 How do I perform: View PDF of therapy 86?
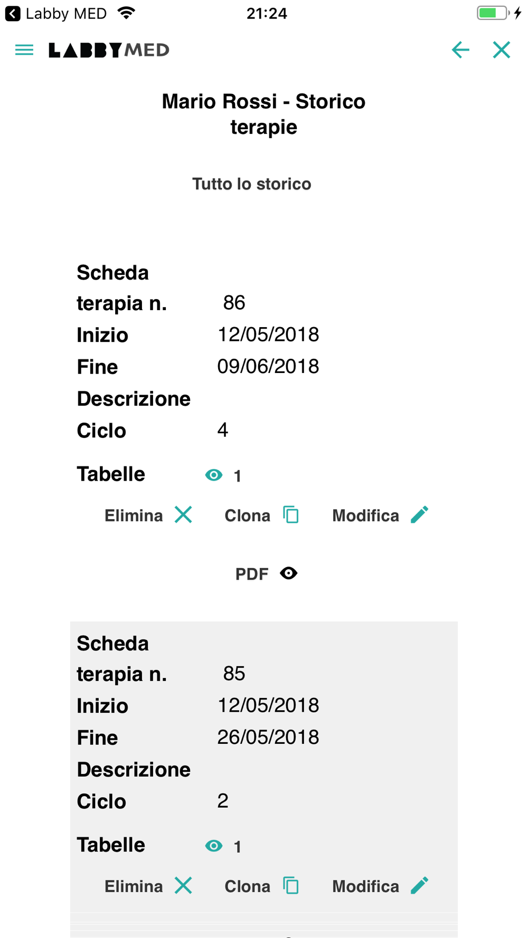point(289,573)
